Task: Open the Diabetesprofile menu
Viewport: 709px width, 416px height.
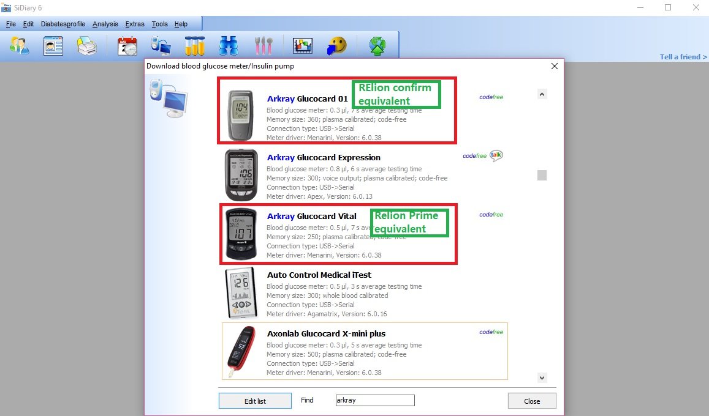Action: (x=63, y=24)
